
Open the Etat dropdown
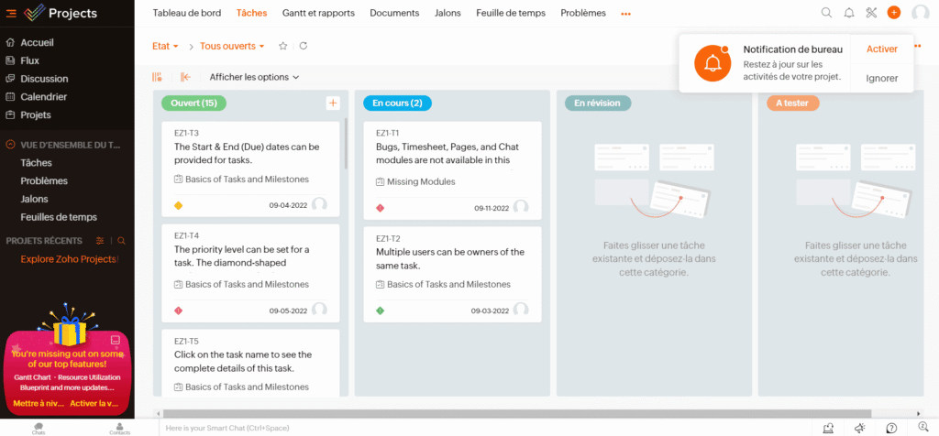pyautogui.click(x=165, y=46)
